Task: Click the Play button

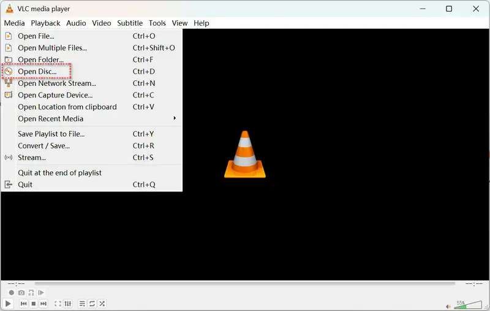Action: coord(8,304)
